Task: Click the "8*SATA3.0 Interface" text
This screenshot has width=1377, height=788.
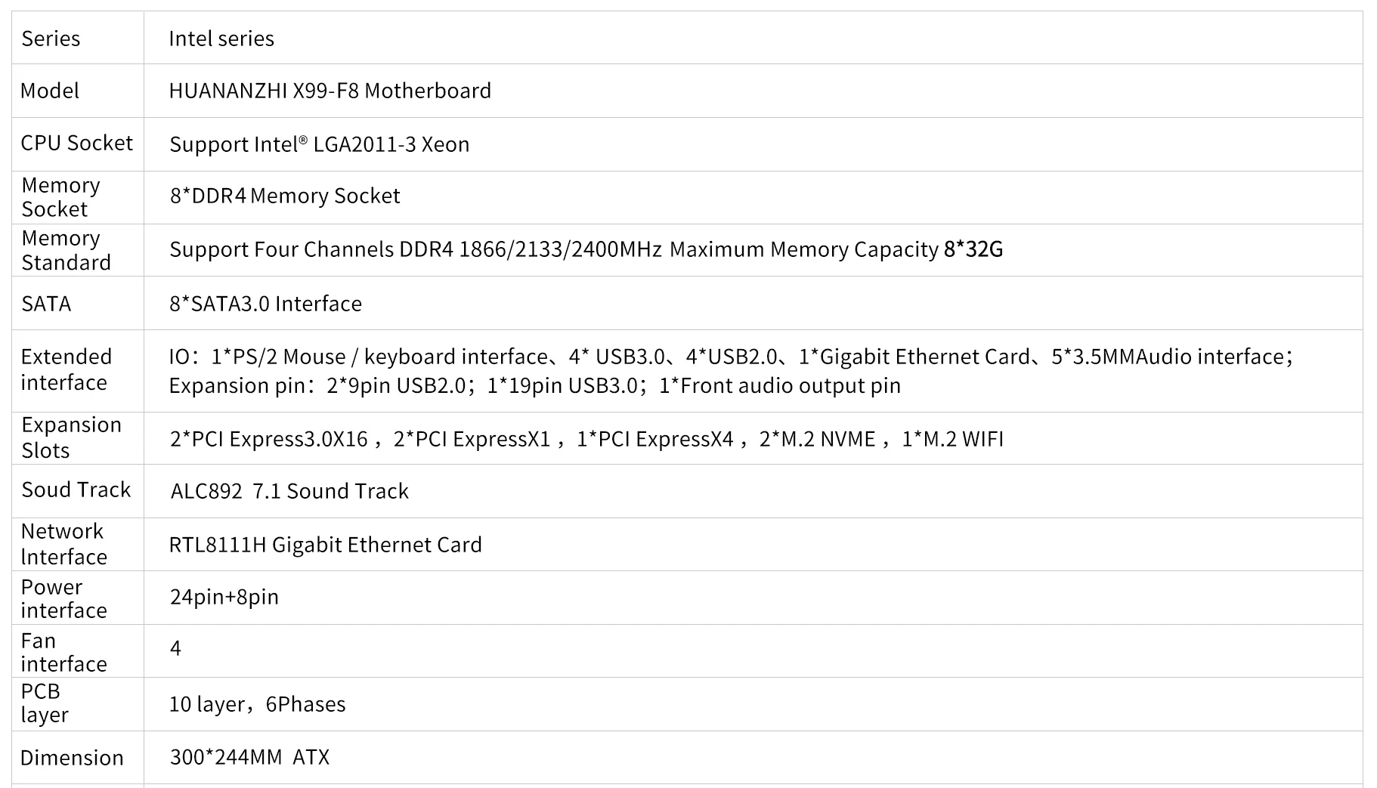Action: tap(265, 304)
